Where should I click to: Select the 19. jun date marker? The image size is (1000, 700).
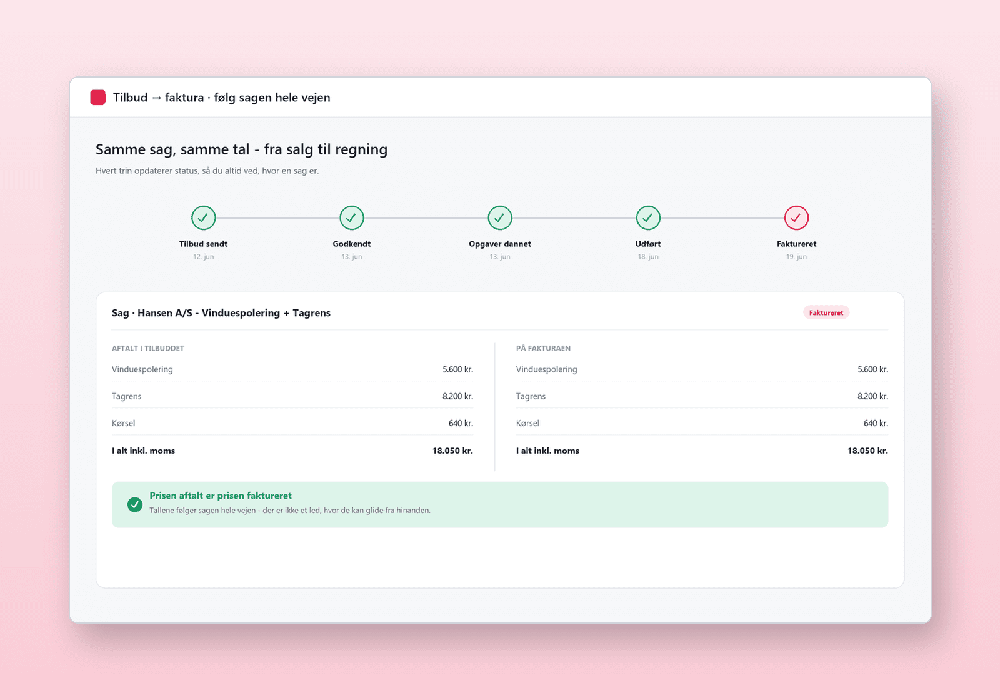[796, 257]
